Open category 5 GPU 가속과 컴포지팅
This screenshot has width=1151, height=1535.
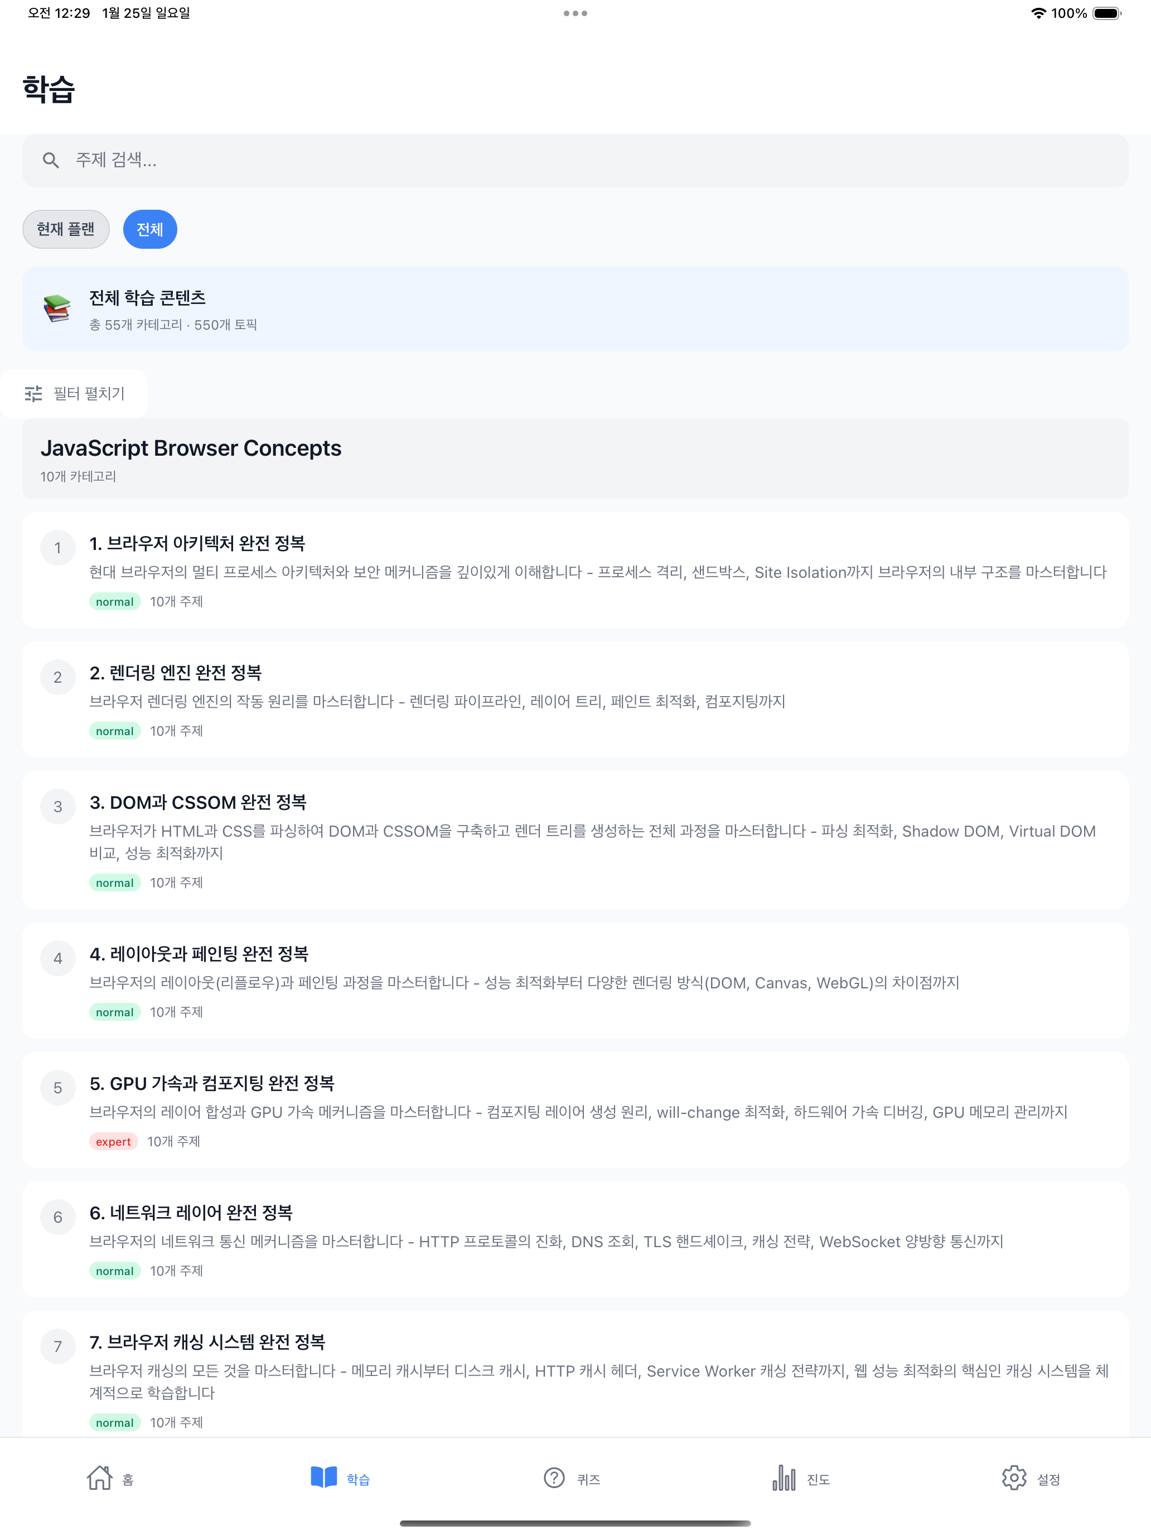pos(575,1109)
